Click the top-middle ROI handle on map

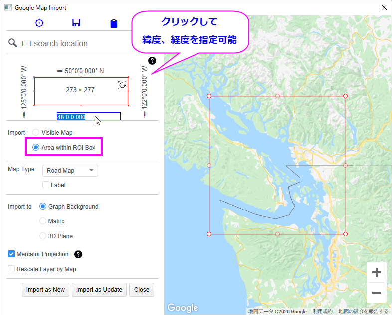tap(277, 96)
